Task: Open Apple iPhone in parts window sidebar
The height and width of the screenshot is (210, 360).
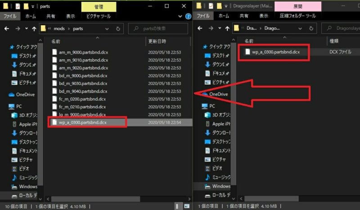Action: tap(24, 124)
